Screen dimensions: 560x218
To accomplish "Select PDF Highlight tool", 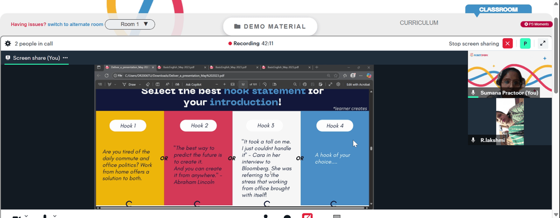I will tap(110, 84).
